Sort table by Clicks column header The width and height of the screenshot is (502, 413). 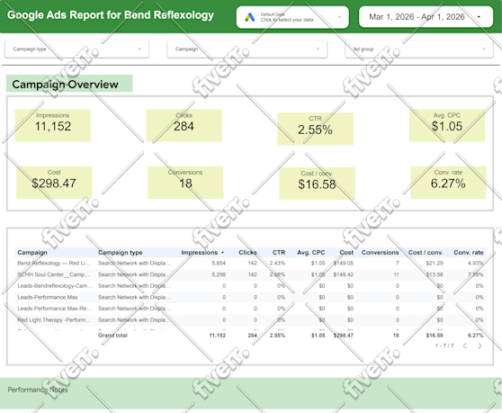pyautogui.click(x=247, y=252)
